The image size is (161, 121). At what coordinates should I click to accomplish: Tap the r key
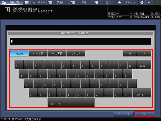coord(52,74)
